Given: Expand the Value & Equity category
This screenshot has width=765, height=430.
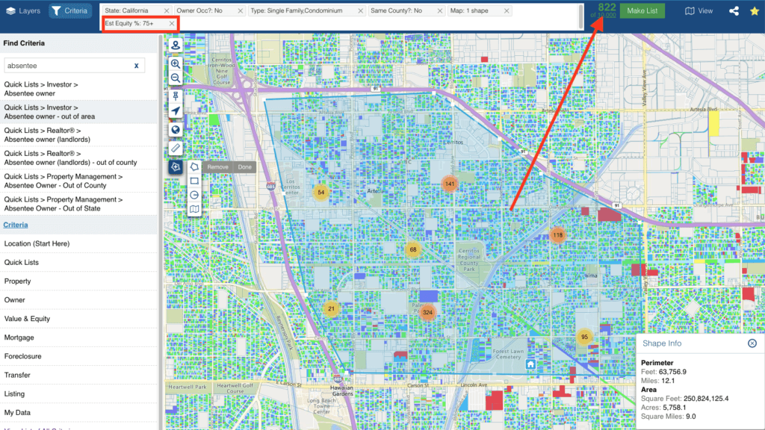Looking at the screenshot, I should (78, 318).
